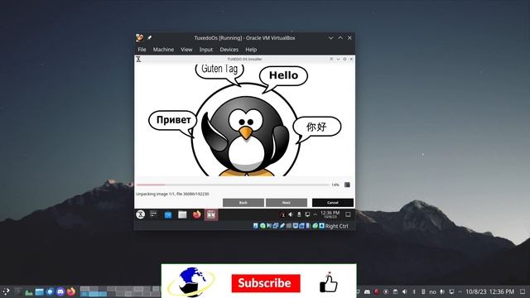Click the 14% progress percentage label

tap(335, 185)
